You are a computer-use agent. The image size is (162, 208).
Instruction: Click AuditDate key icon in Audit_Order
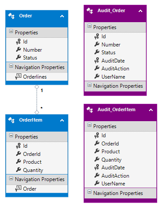pos(97,60)
